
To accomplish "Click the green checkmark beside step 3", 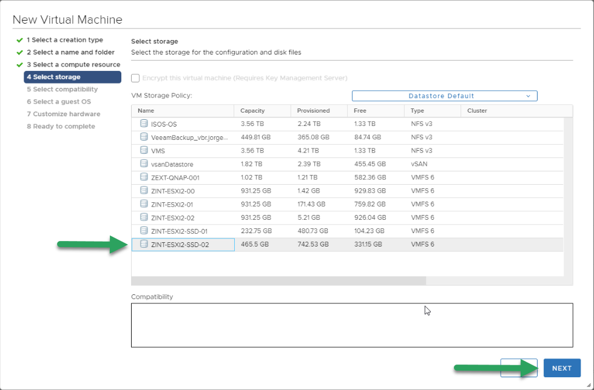I will point(19,65).
